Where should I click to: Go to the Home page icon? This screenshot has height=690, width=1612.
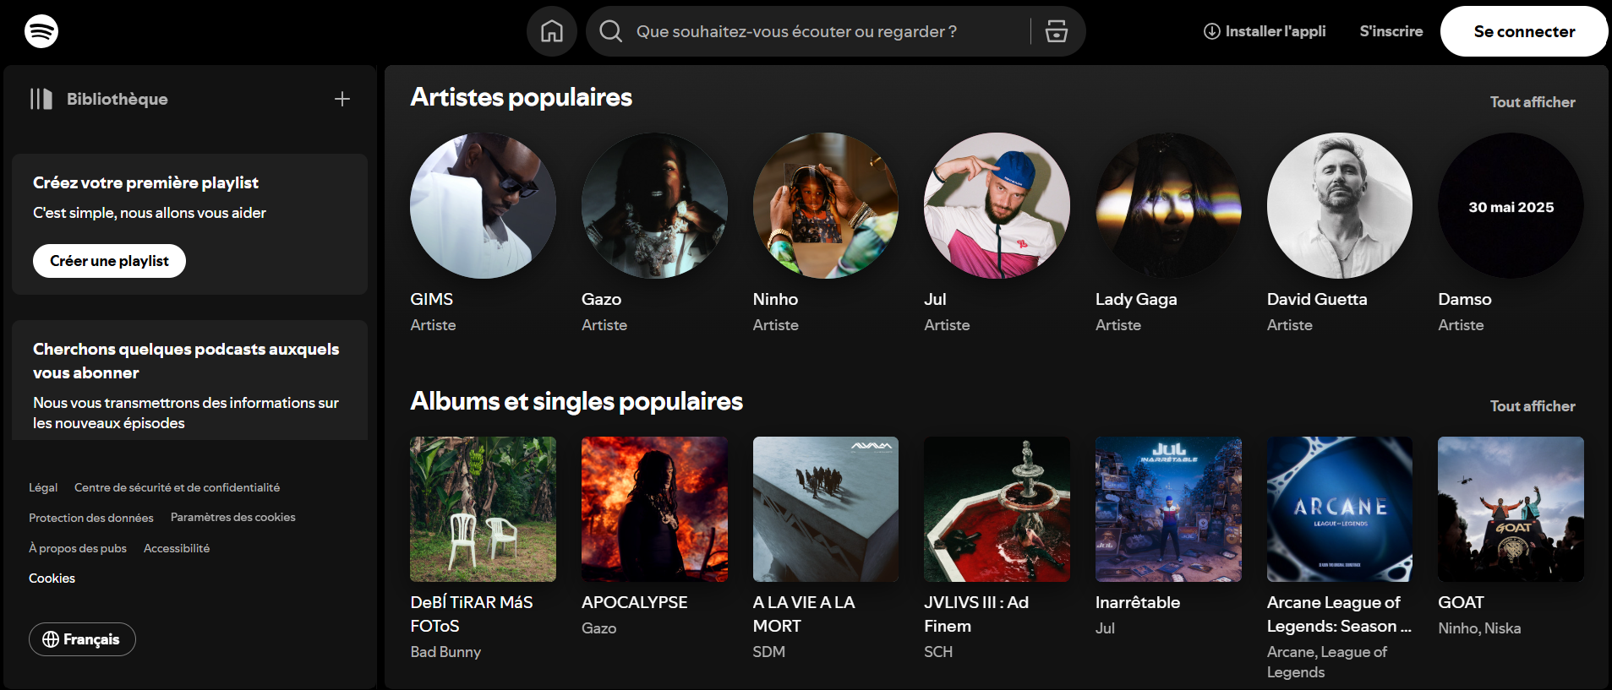coord(552,31)
